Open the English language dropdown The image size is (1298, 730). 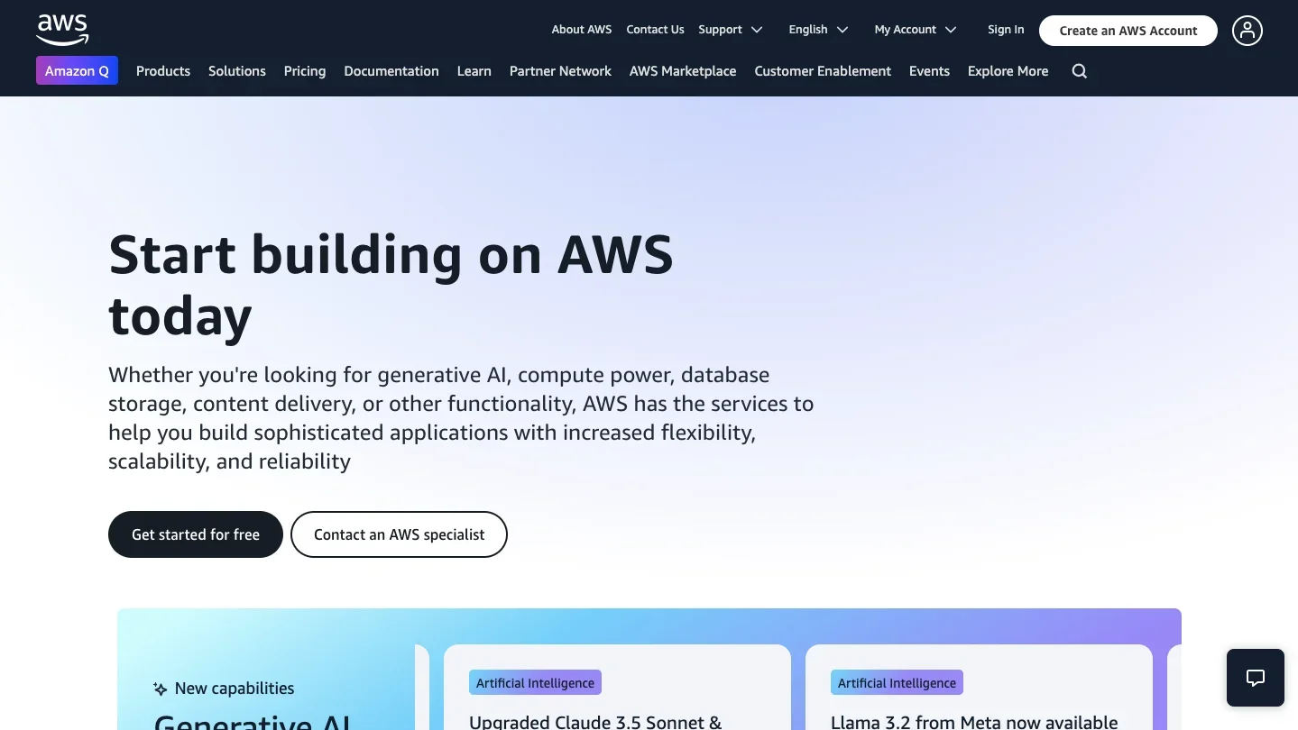pyautogui.click(x=817, y=30)
